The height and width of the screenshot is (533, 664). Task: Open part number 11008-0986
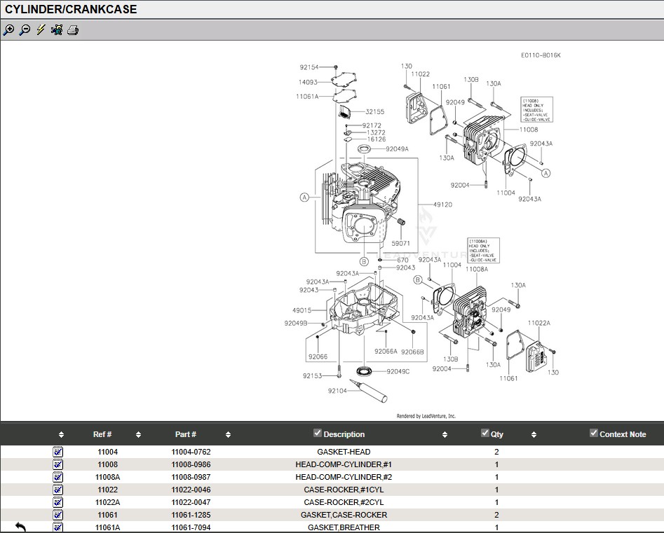coord(191,464)
